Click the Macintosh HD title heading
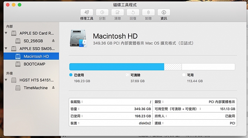The image size is (248, 138). pos(115,36)
